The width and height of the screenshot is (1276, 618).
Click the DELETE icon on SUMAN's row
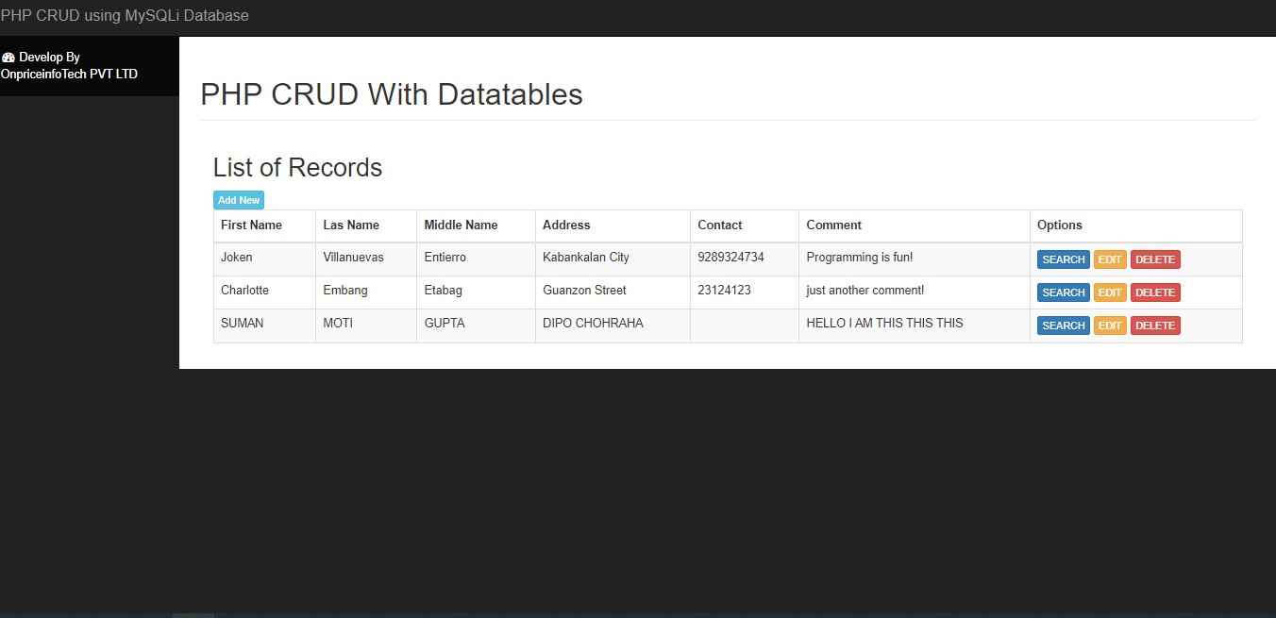coord(1155,325)
